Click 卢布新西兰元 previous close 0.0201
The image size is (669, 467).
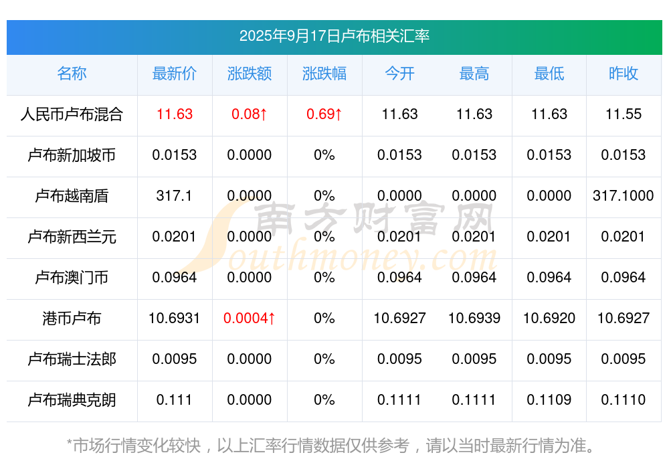coord(623,236)
